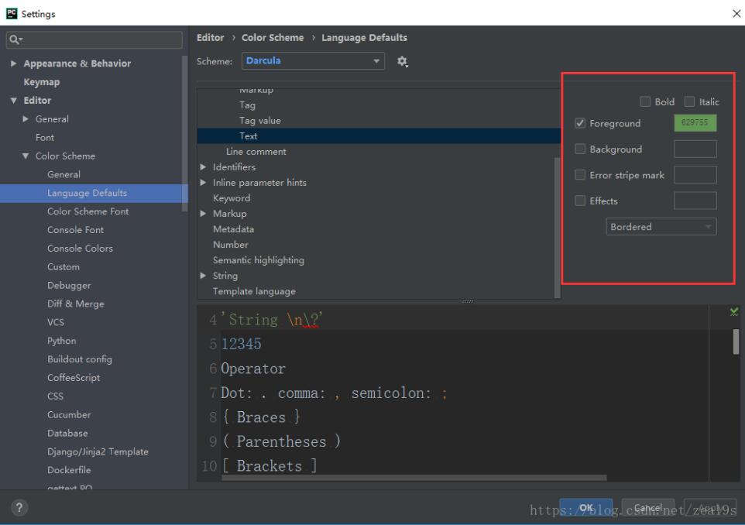745x525 pixels.
Task: Select Diff & Merge color page
Action: [76, 304]
